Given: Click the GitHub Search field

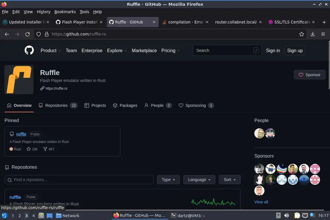Looking at the screenshot, I should tap(227, 50).
